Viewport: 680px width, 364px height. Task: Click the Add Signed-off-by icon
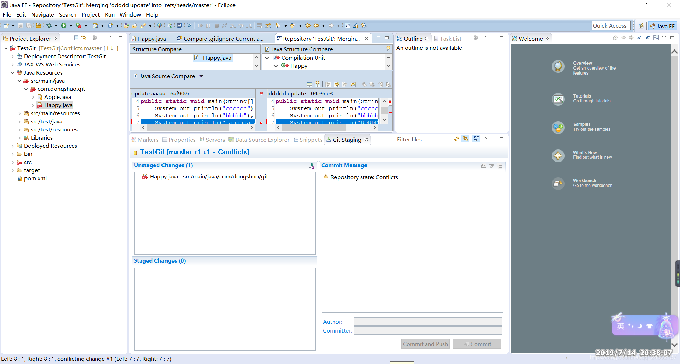click(492, 166)
